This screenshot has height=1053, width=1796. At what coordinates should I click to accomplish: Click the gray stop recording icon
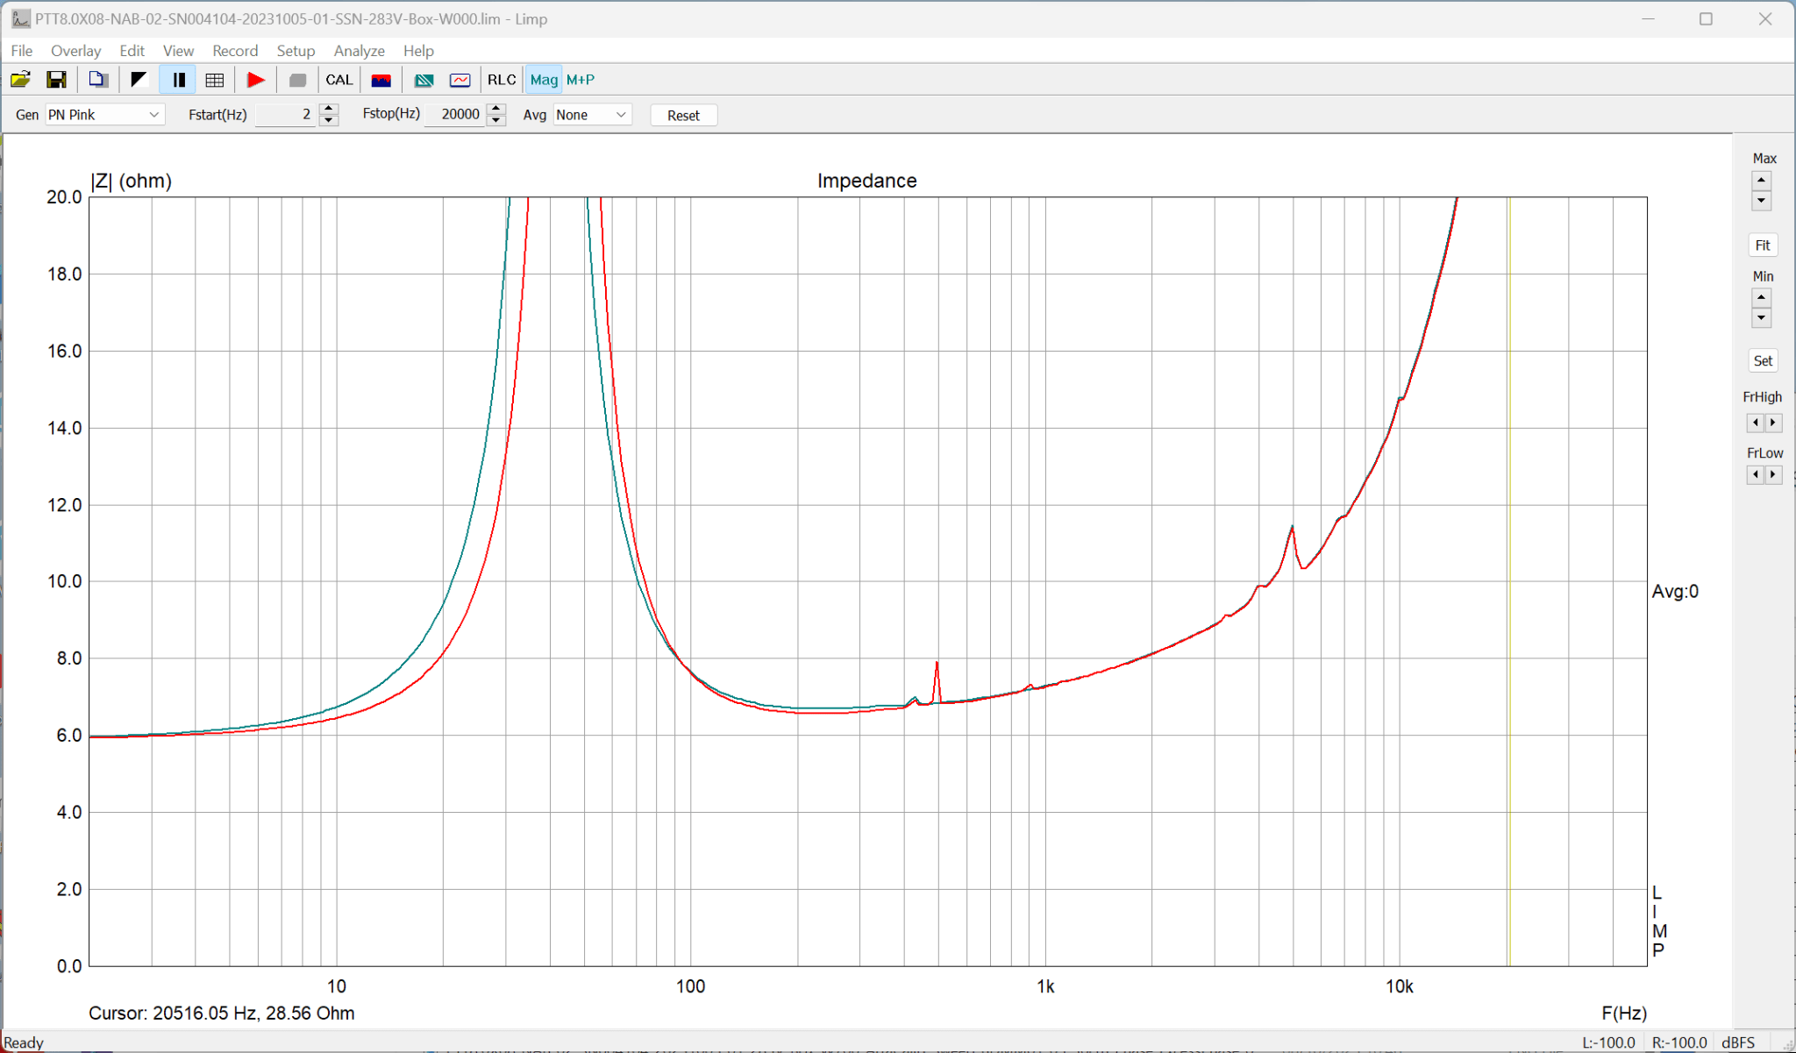click(x=297, y=80)
